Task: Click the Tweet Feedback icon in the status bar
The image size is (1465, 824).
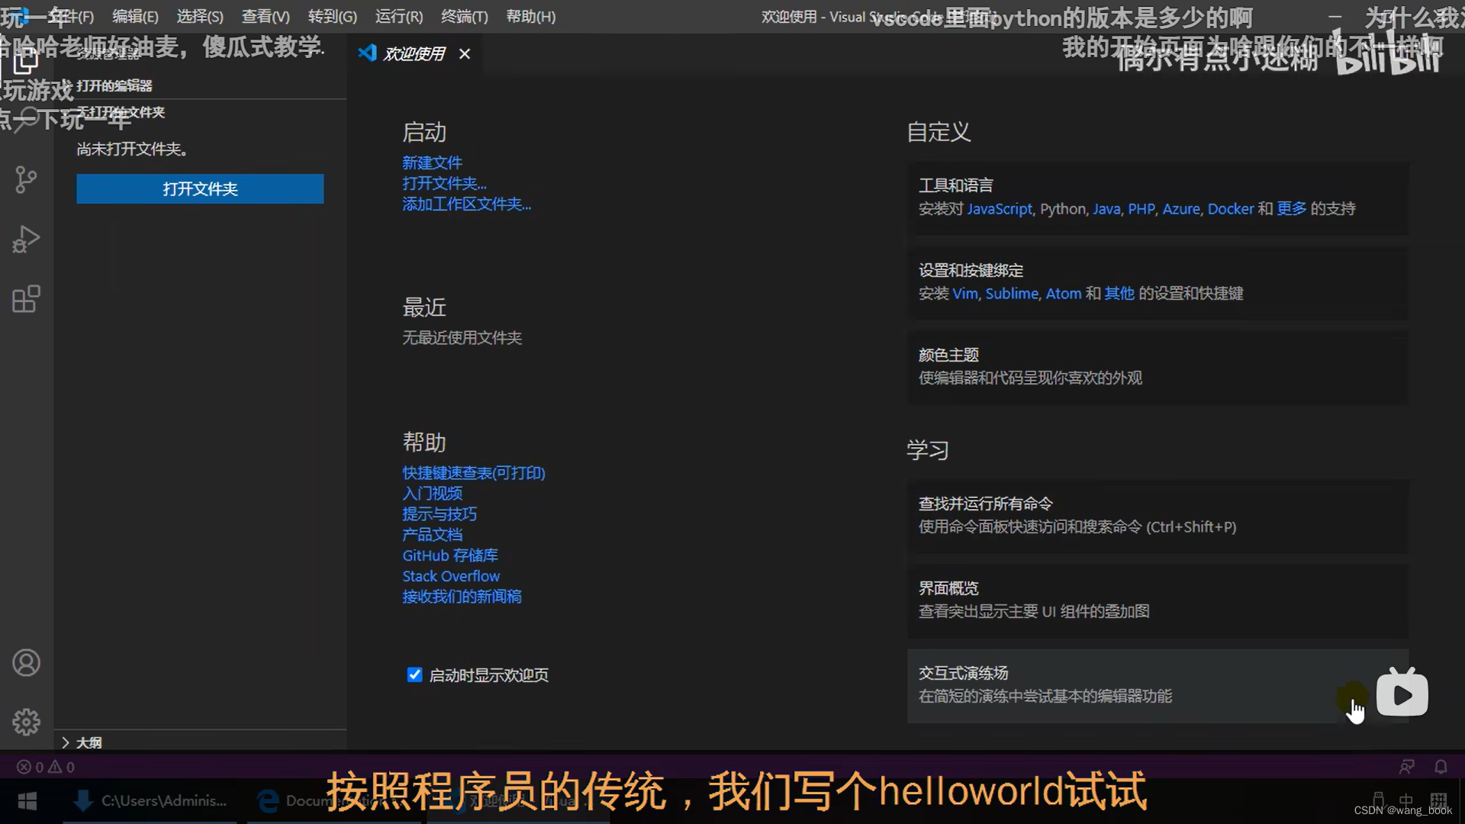Action: (1407, 766)
